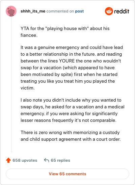Click View 65 comments button
Image resolution: width=135 pixels, height=185 pixels.
(x=67, y=174)
